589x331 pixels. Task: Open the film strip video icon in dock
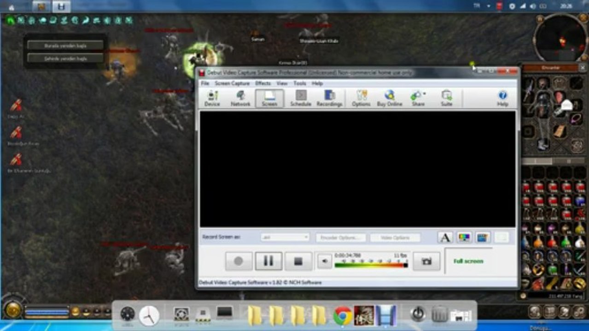(385, 316)
